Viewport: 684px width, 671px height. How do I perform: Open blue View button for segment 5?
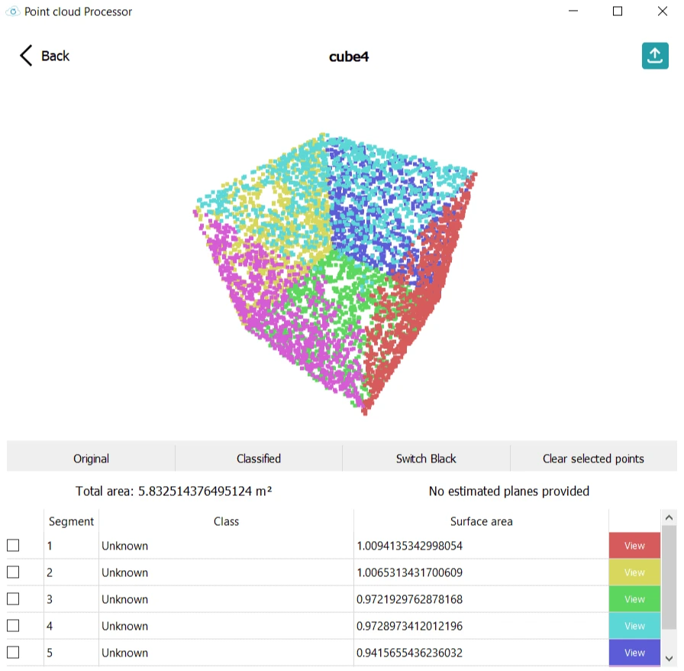pos(634,652)
